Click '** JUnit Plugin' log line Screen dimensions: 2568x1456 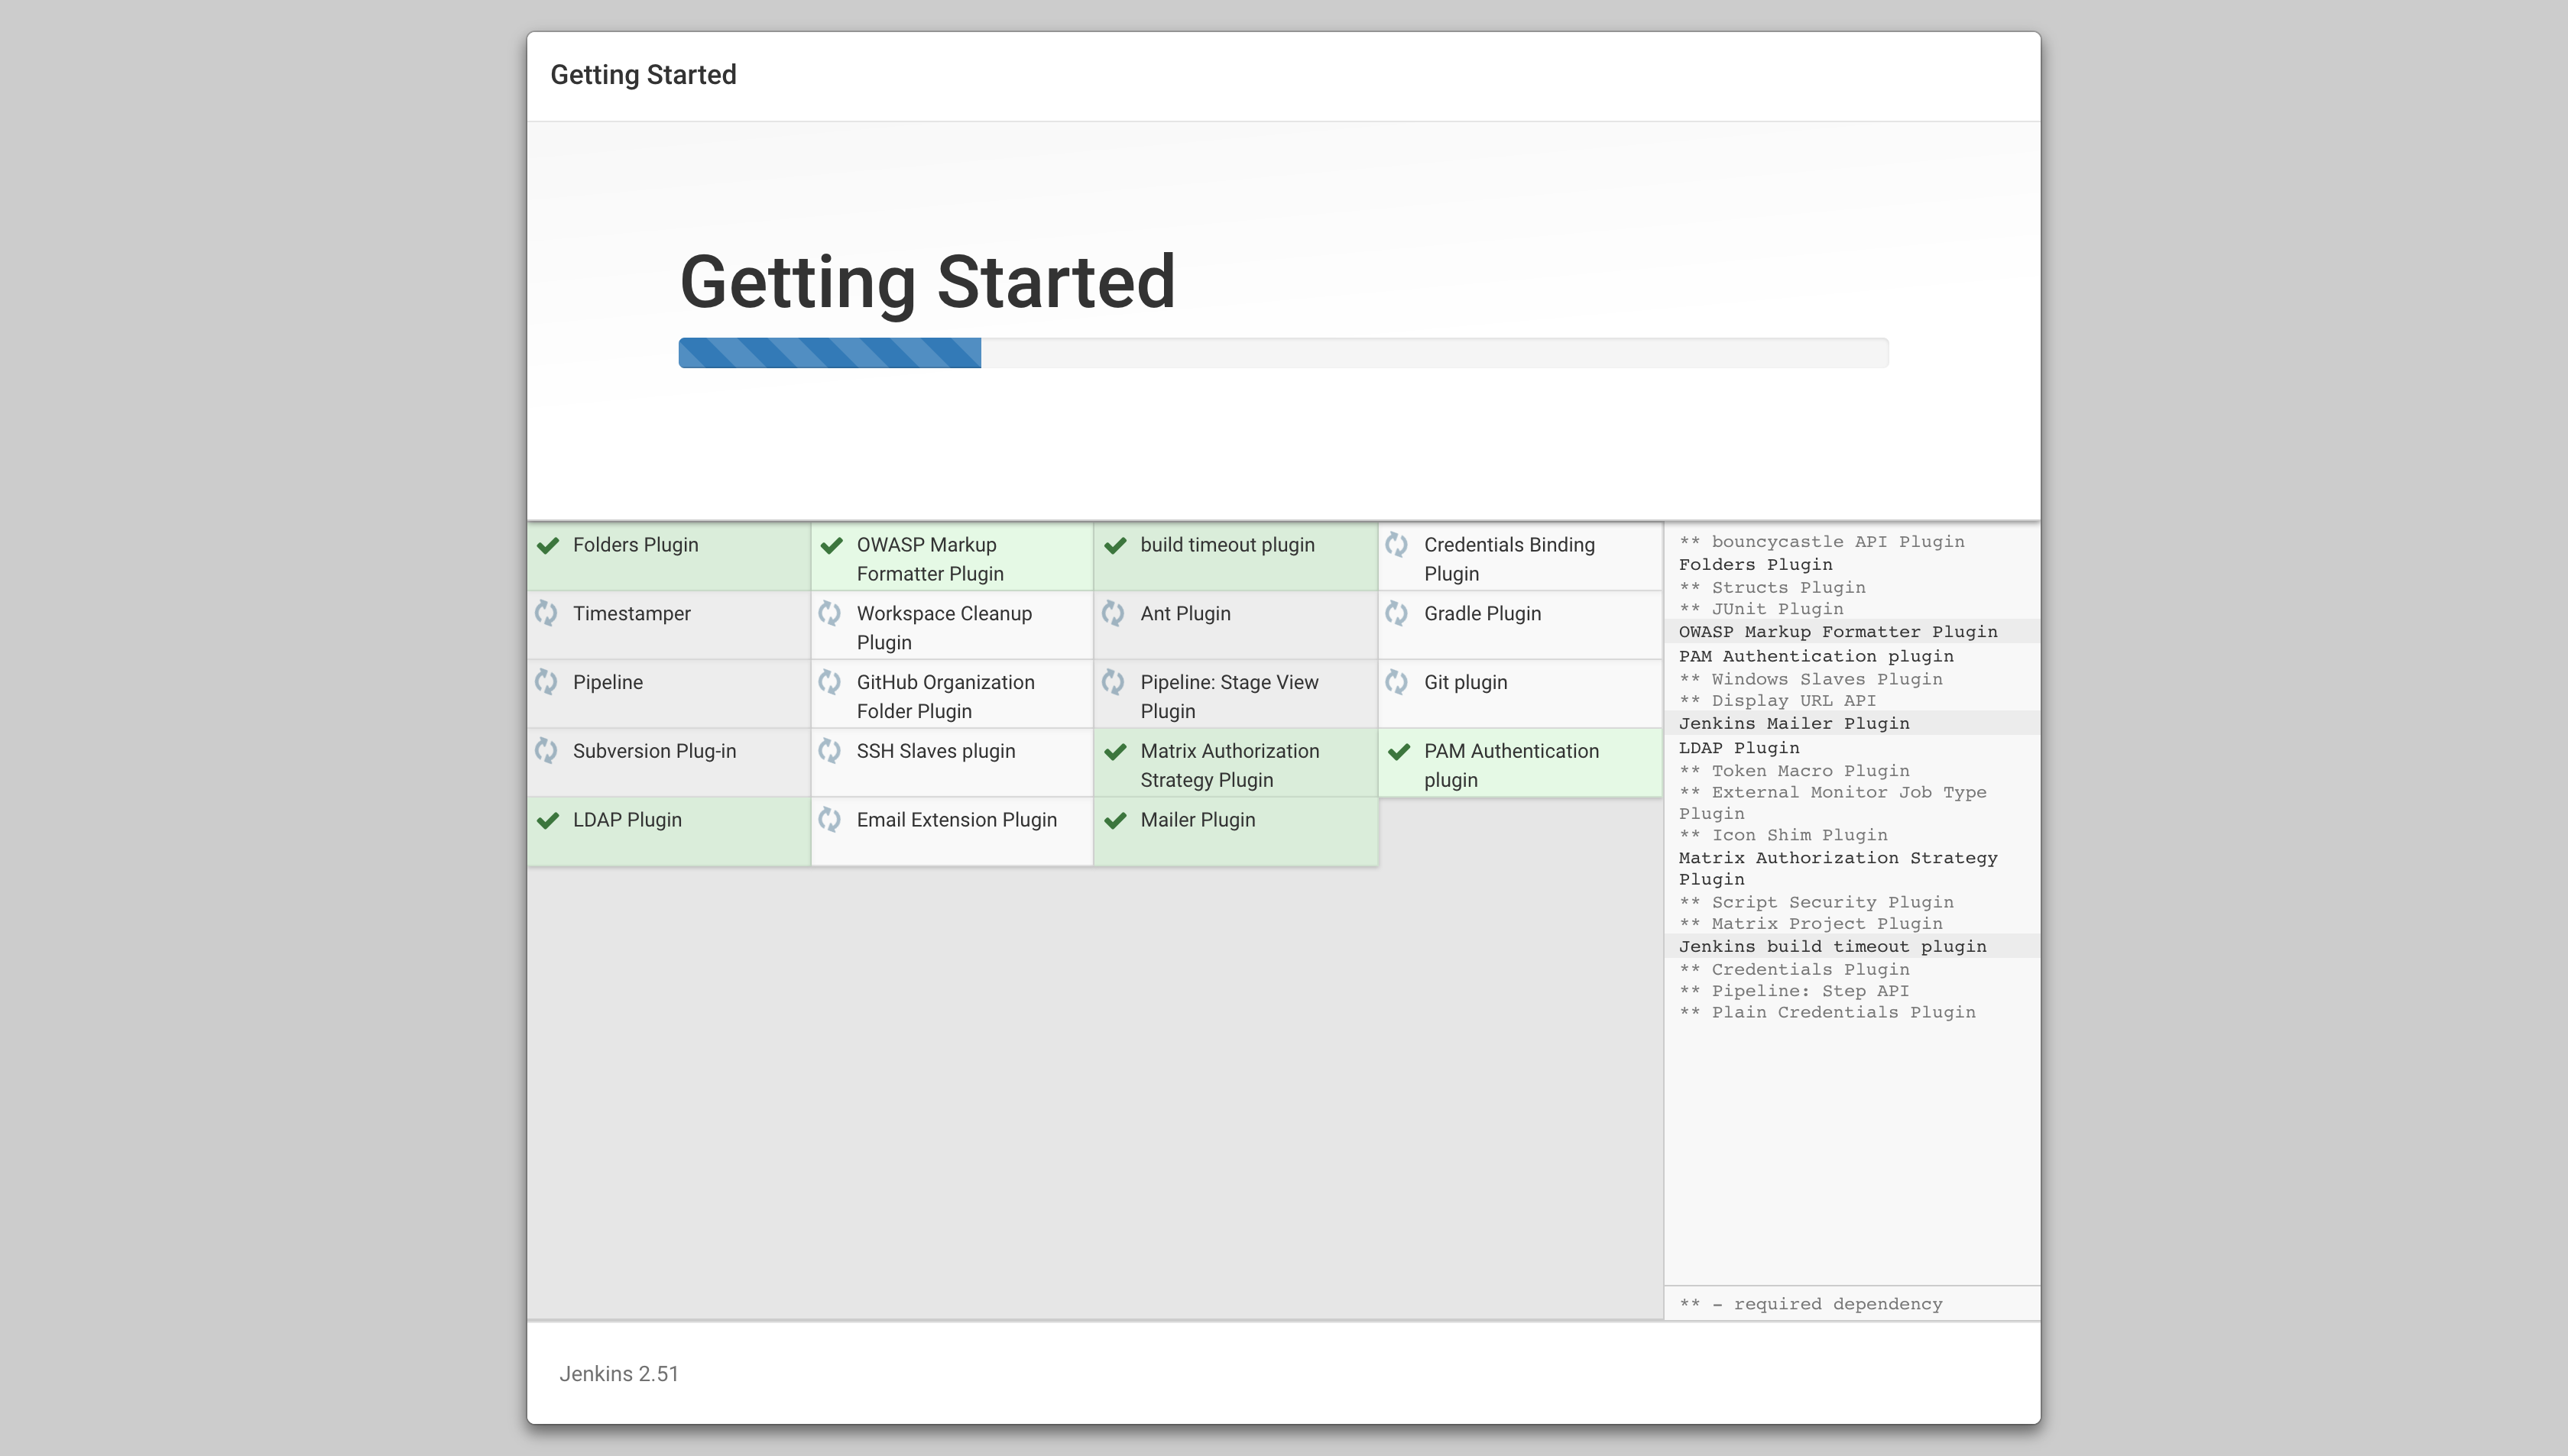click(x=1761, y=609)
